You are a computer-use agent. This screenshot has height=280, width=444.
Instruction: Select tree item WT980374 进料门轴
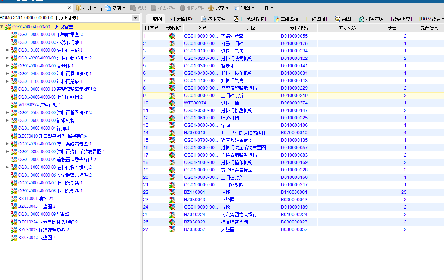click(x=39, y=105)
